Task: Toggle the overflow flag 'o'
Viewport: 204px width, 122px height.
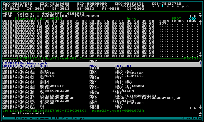Action: tap(153, 6)
